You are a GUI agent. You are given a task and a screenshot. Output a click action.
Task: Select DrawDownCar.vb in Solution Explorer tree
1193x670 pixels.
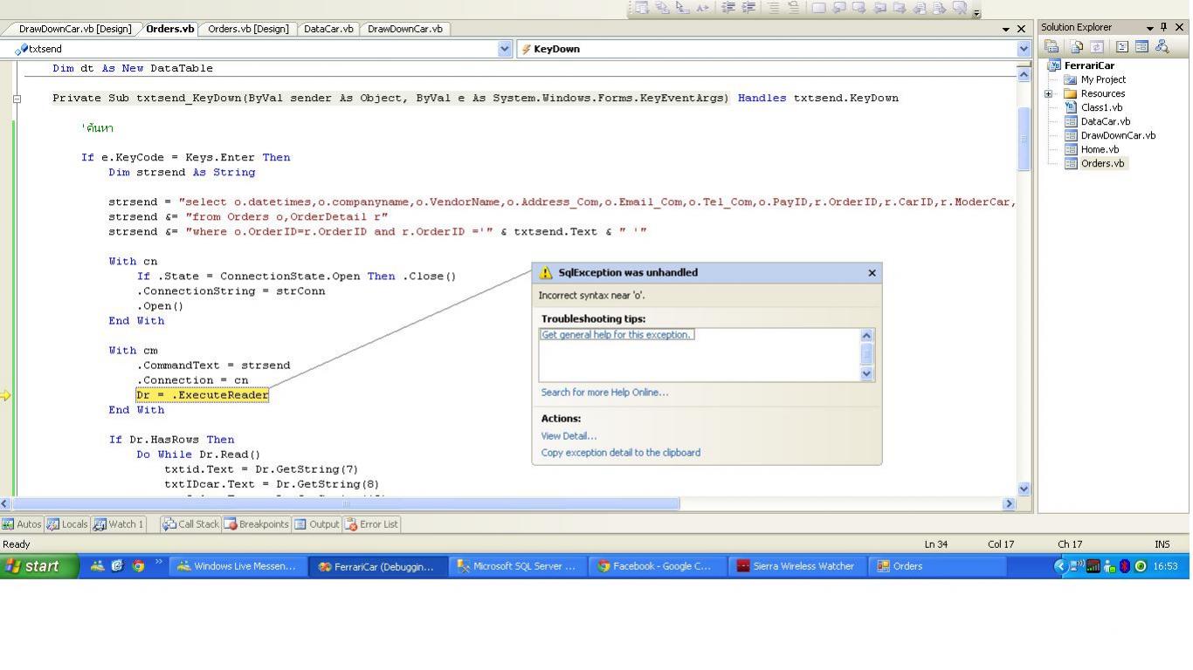(1118, 135)
